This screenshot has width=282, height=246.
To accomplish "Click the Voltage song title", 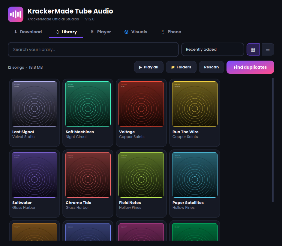I will pyautogui.click(x=127, y=132).
